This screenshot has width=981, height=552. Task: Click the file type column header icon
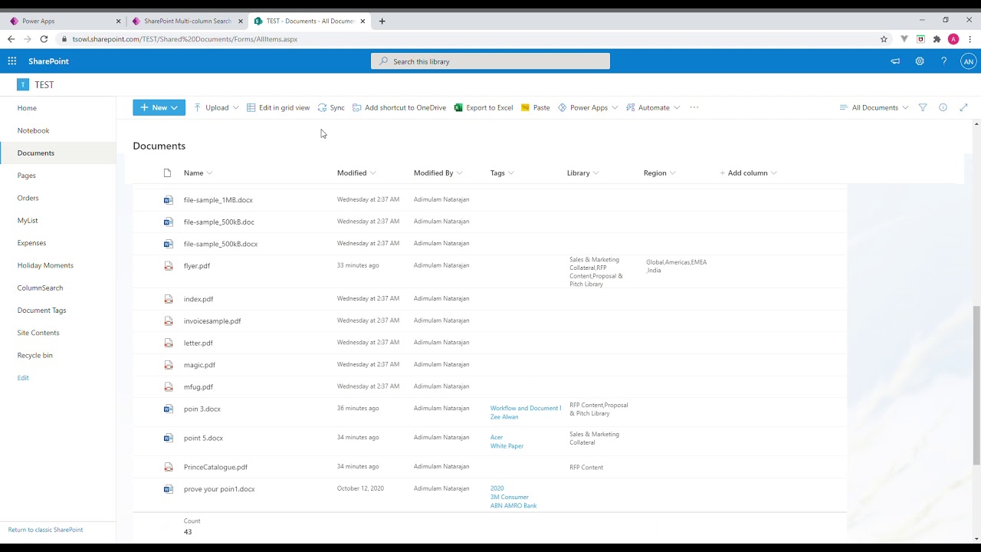[x=167, y=173]
